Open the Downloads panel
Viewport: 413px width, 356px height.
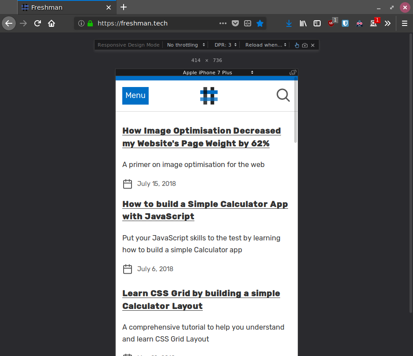pyautogui.click(x=289, y=23)
